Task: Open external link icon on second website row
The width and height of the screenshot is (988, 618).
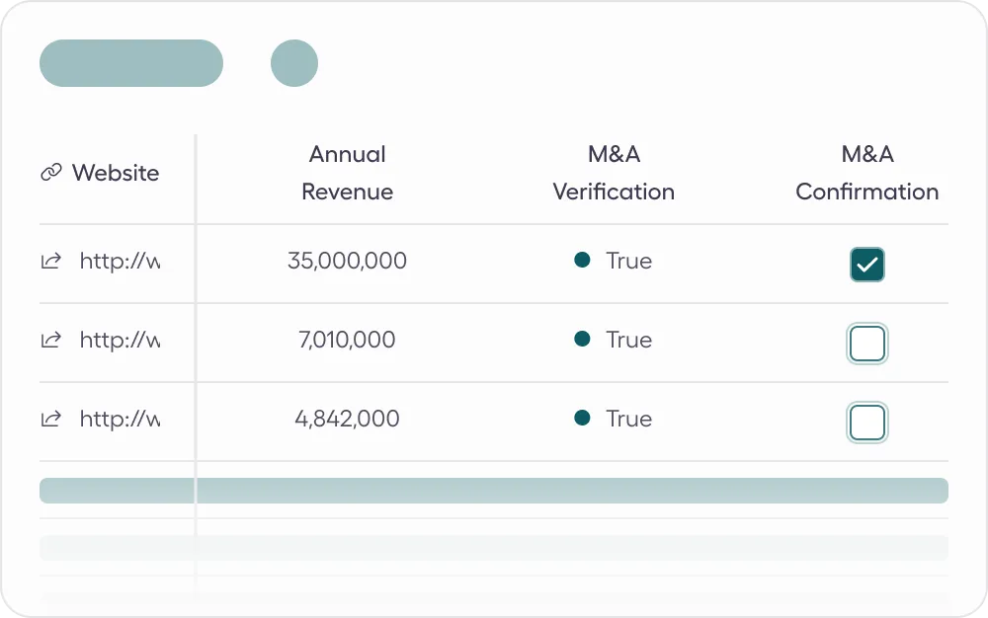Action: 50,340
